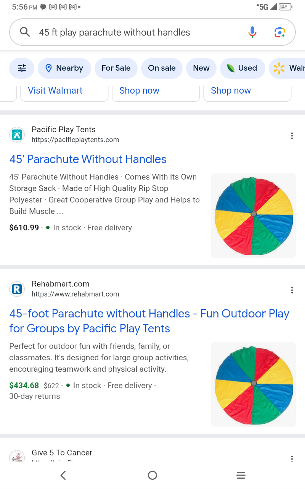Select the For Sale filter chip
This screenshot has height=489, width=305.
116,68
